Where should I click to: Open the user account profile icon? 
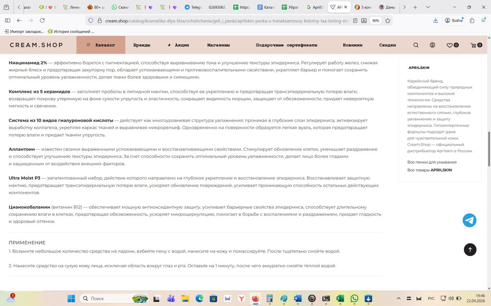pos(432,45)
